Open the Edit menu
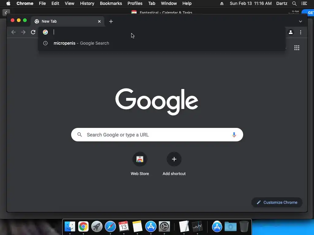Screen dimensions: 314x235 pos(55,3)
